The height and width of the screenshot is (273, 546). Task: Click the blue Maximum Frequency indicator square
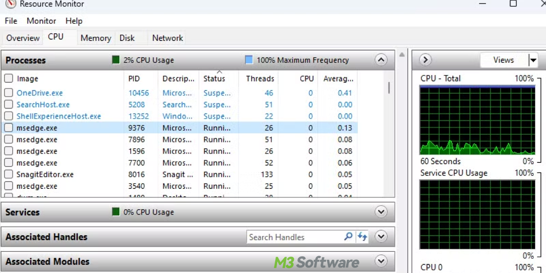tap(249, 60)
